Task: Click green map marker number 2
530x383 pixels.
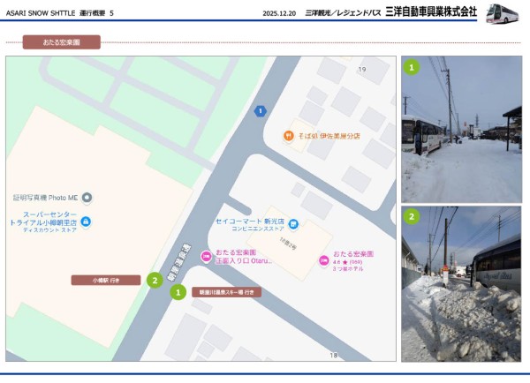Action: pyautogui.click(x=155, y=281)
